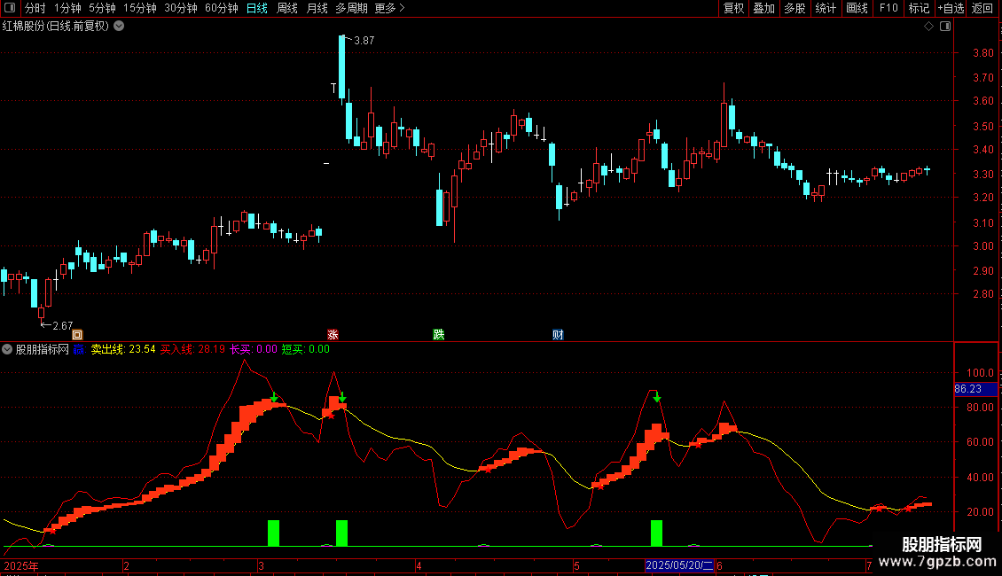The width and height of the screenshot is (1002, 576).
Task: Switch to 分时 intraday view
Action: 35,8
